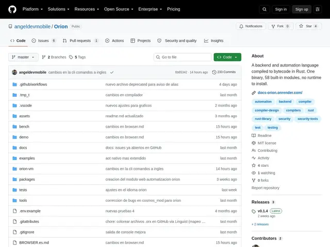Click the Activity pulse icon
The image size is (330, 247).
click(254, 158)
